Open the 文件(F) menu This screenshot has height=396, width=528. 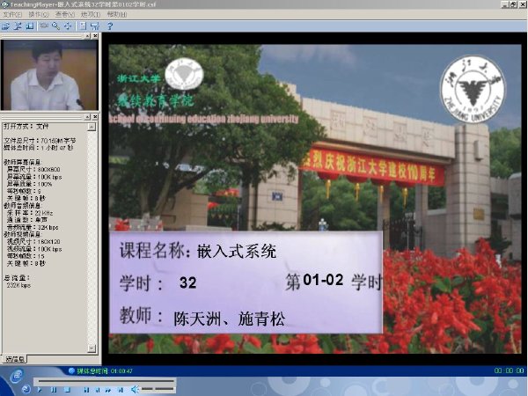12,14
